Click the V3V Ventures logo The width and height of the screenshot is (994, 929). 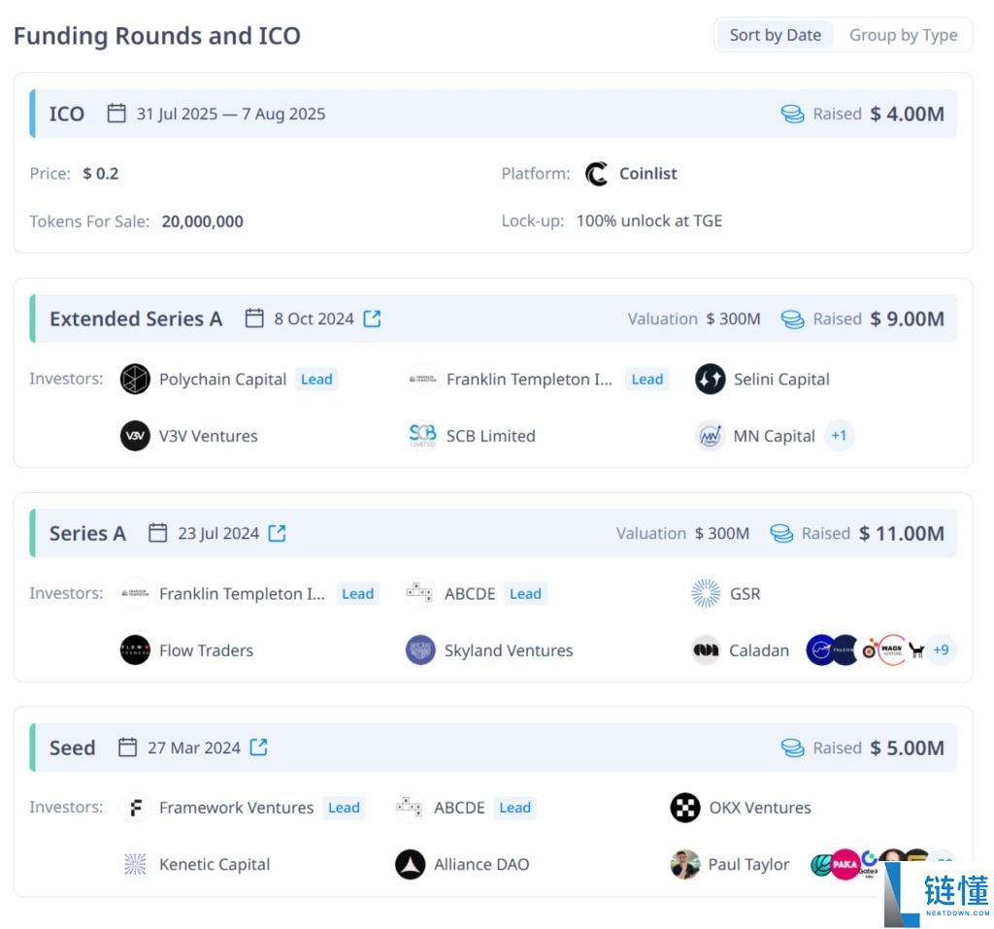pos(135,436)
